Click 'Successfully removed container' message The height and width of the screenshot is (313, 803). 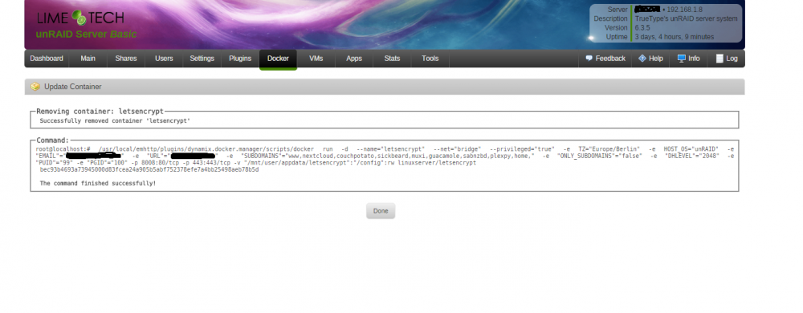point(115,121)
